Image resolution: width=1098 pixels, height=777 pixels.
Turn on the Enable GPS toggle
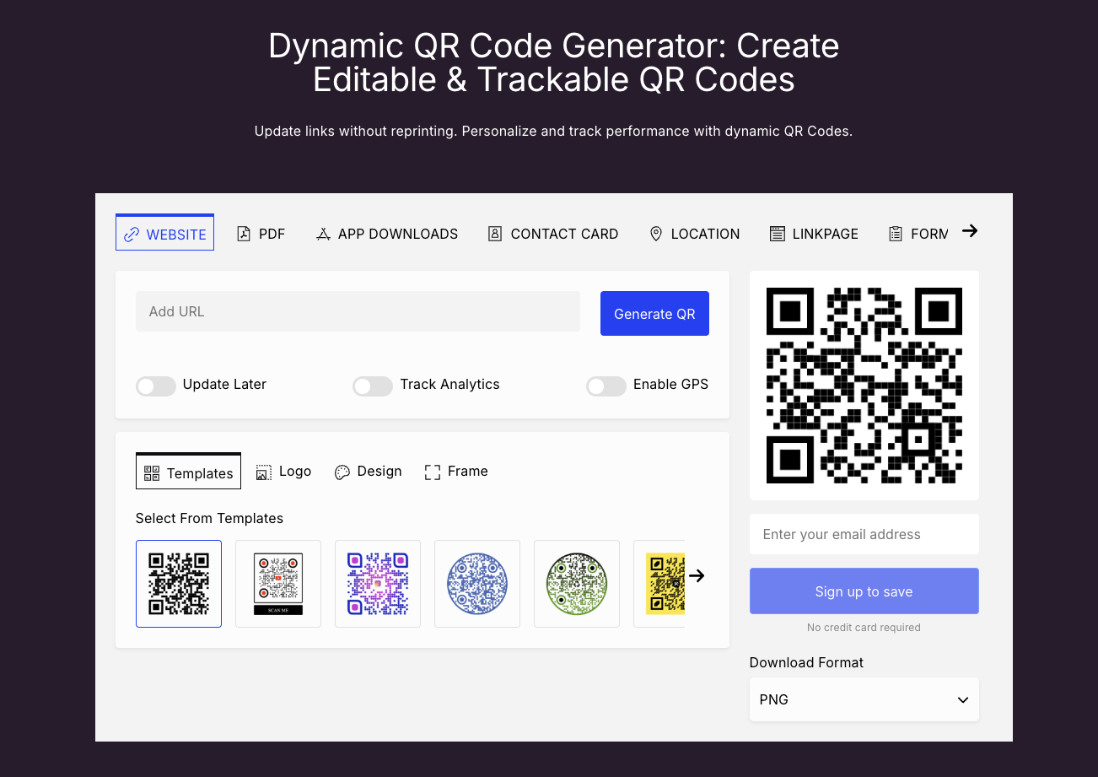pos(606,386)
